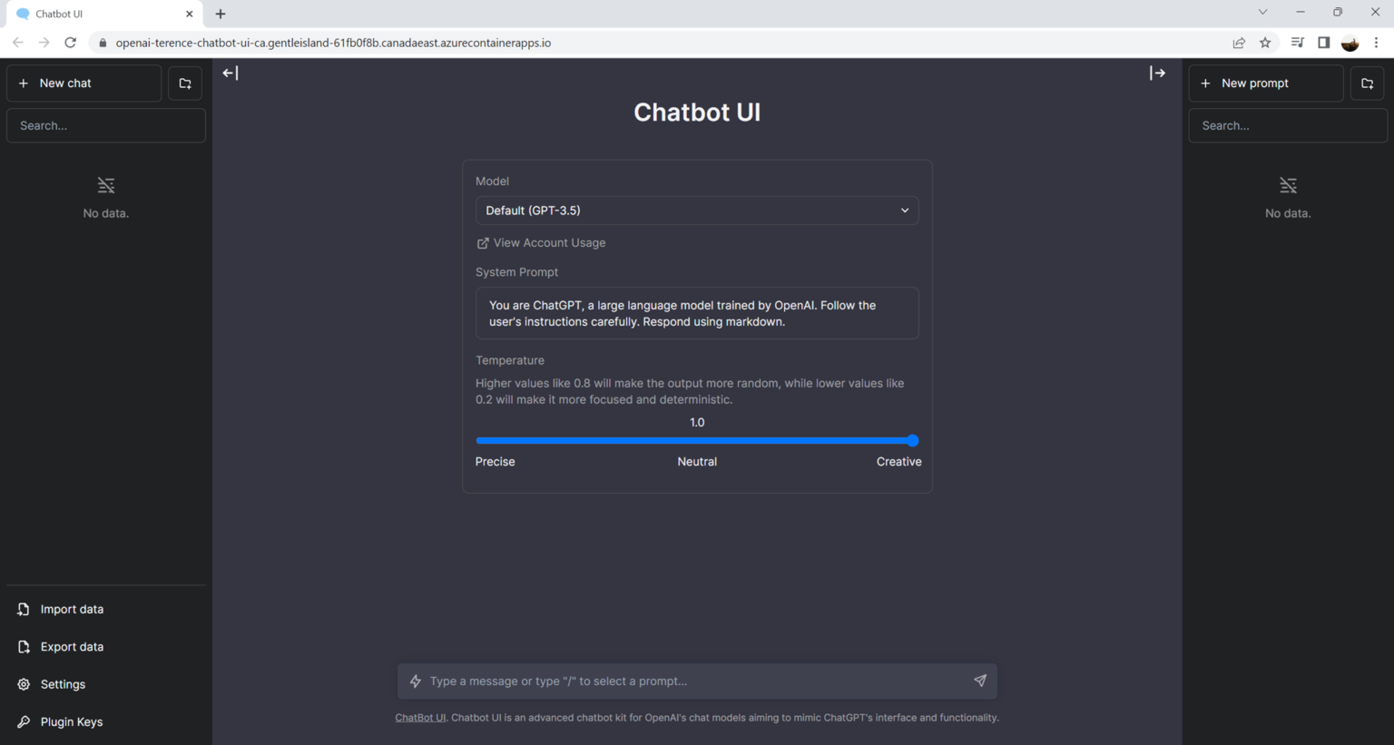Open the Chrome three-dot menu
The height and width of the screenshot is (745, 1394).
click(x=1377, y=43)
